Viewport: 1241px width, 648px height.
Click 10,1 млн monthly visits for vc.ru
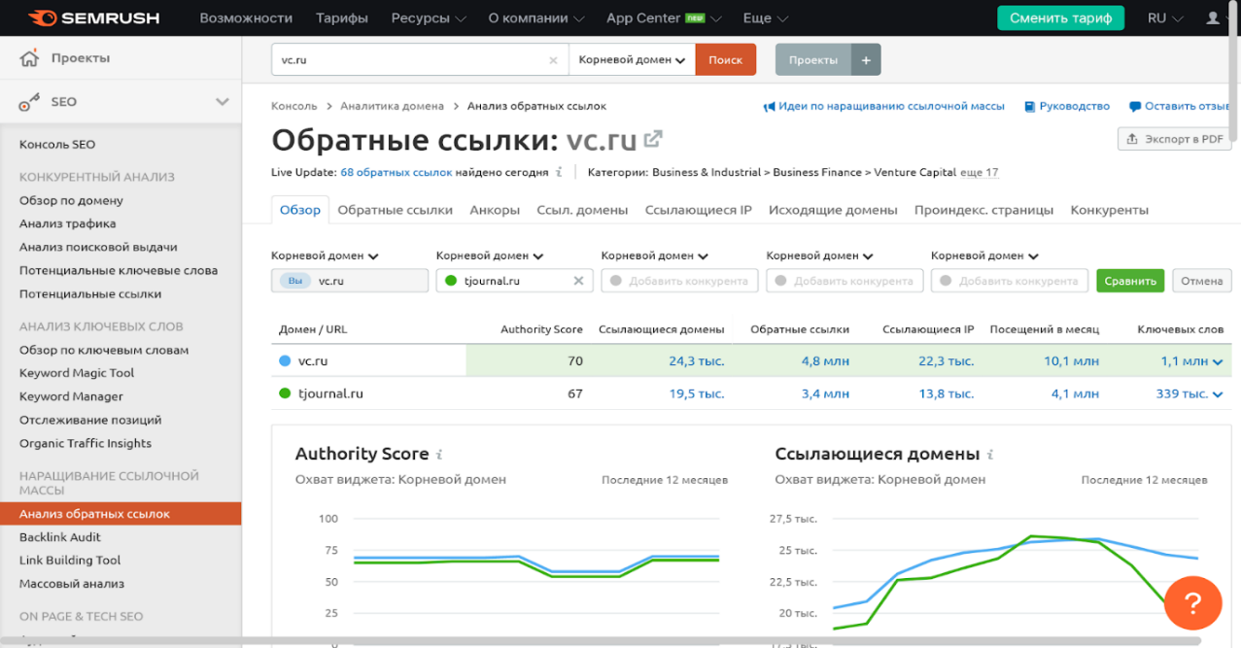click(1072, 361)
